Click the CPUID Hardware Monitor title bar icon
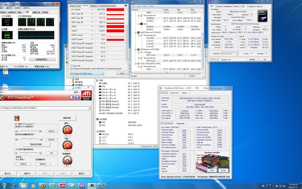The width and height of the screenshot is (302, 189). [132, 2]
